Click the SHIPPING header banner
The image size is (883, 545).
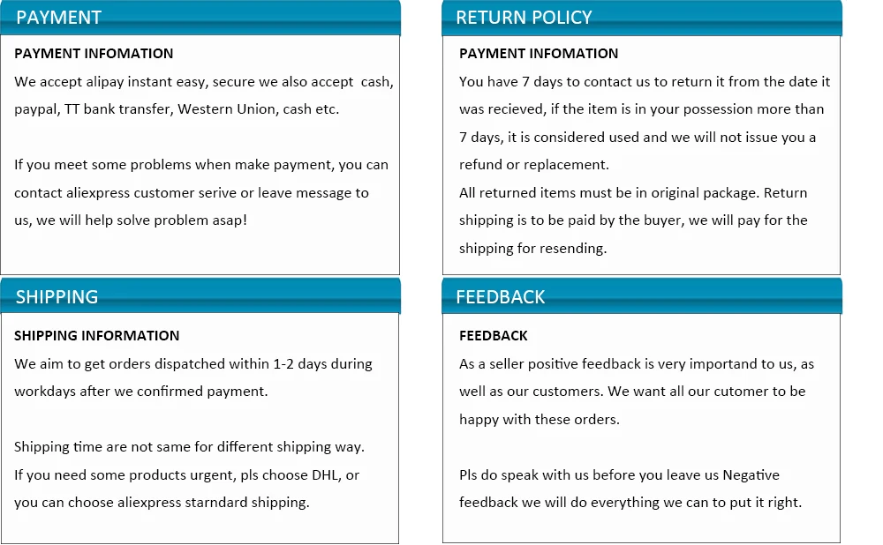pos(200,295)
